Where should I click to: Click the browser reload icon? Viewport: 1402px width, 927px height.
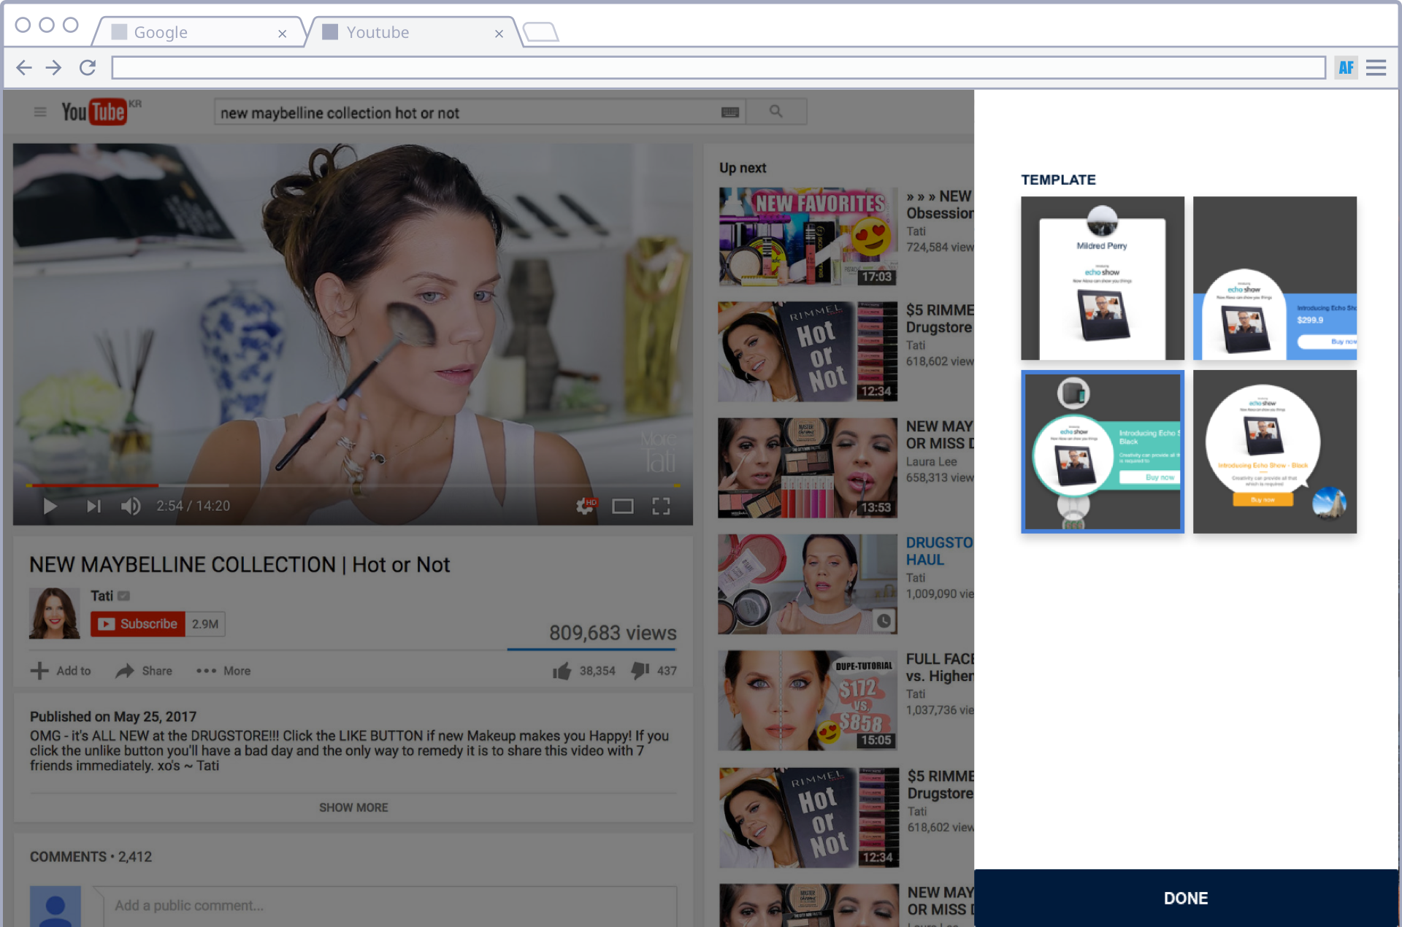click(x=88, y=68)
